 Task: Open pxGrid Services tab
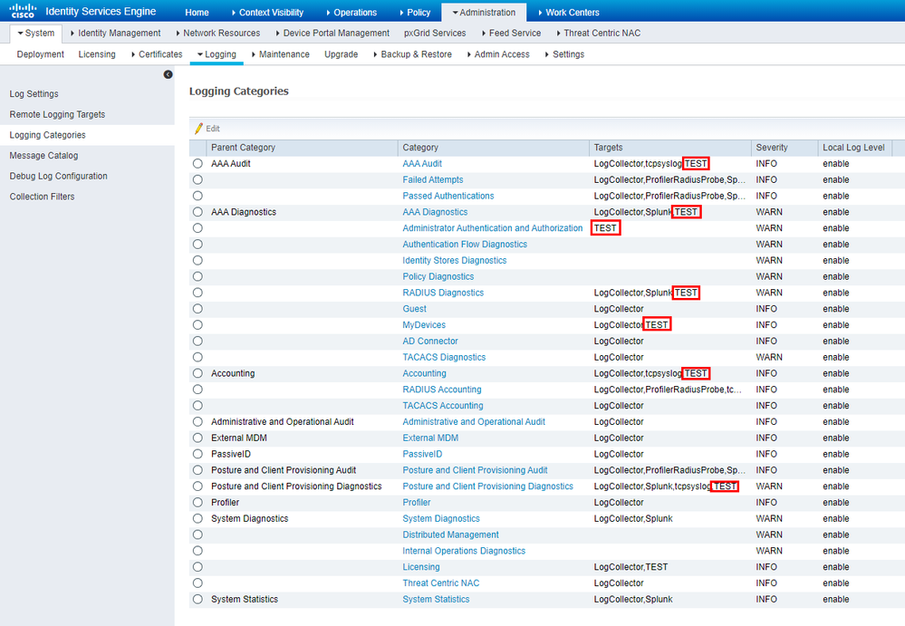pos(435,33)
